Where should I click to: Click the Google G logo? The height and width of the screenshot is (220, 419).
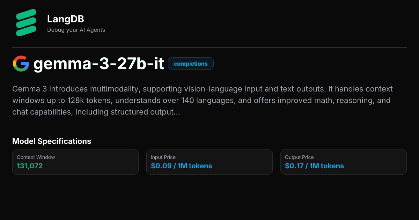21,64
